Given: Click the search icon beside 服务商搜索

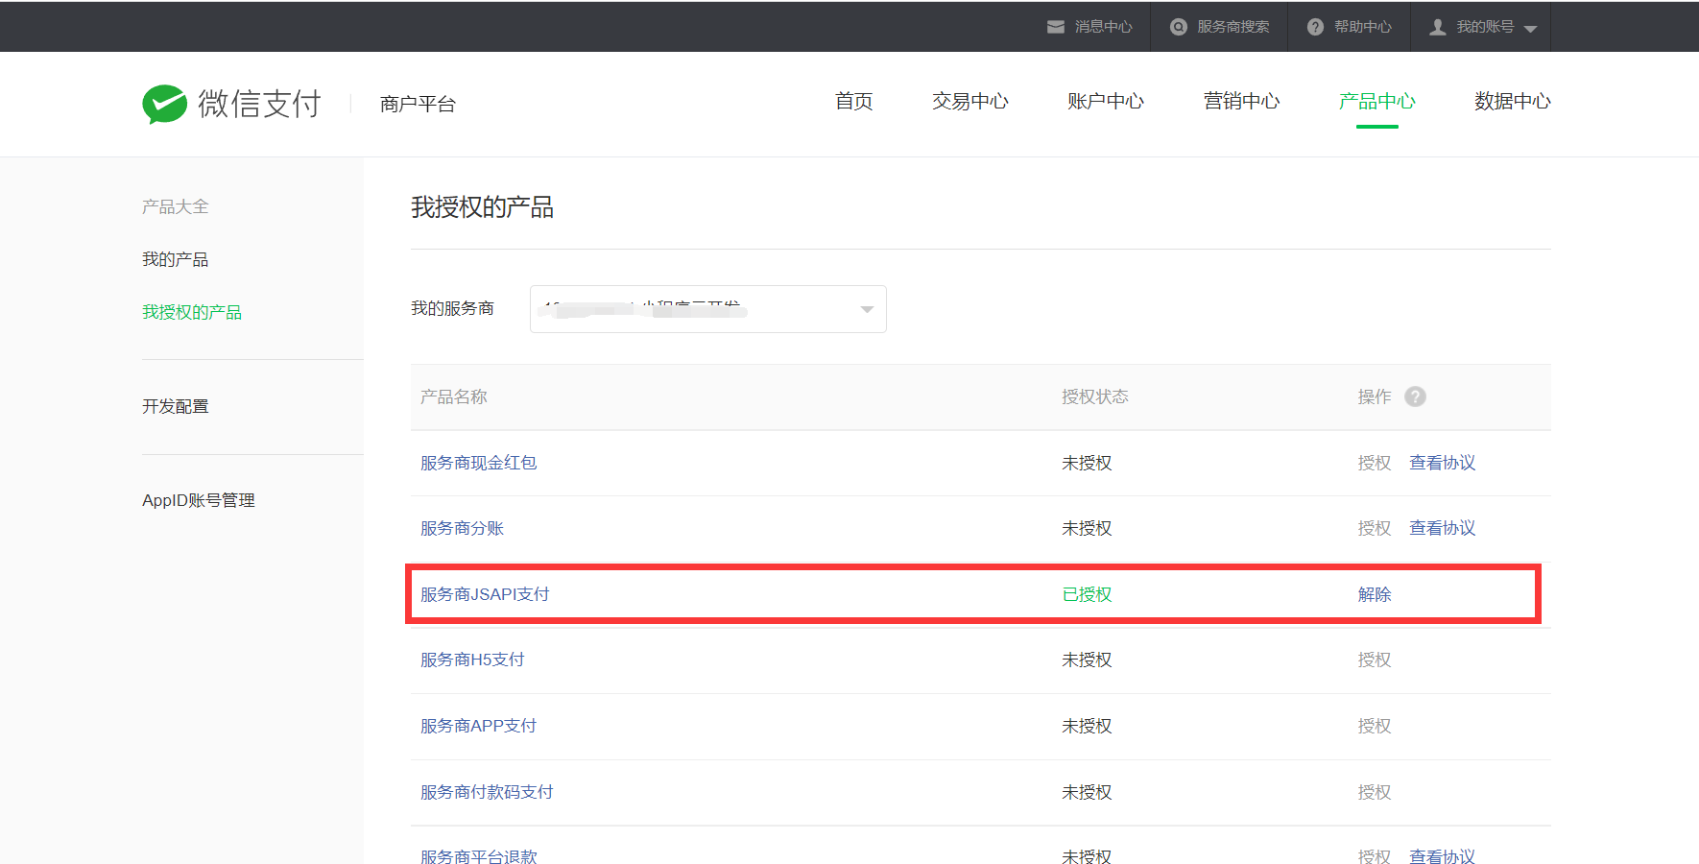Looking at the screenshot, I should 1179,27.
